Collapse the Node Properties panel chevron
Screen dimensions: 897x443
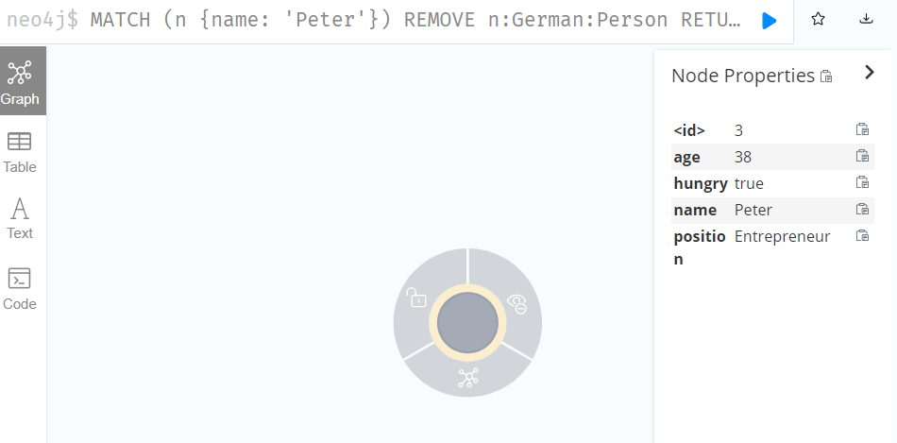(x=870, y=72)
